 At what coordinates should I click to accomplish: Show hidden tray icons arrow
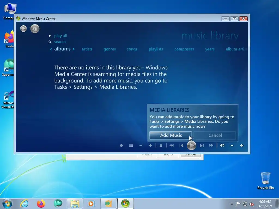click(x=232, y=204)
